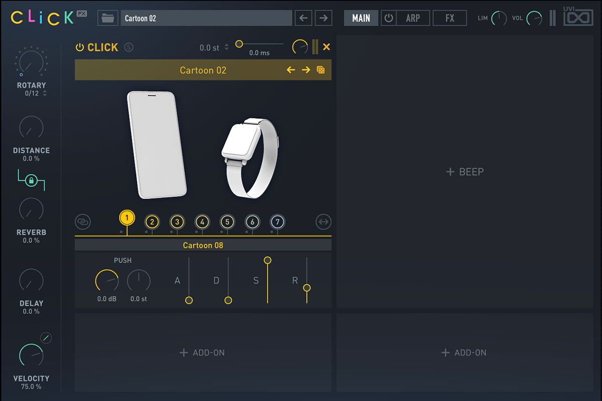Click the DISTANCE knob

click(31, 127)
